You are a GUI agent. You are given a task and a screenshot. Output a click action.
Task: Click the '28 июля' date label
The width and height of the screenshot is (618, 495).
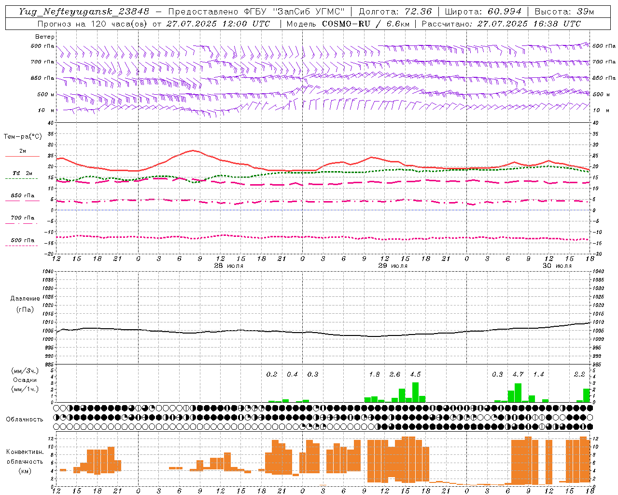click(229, 266)
